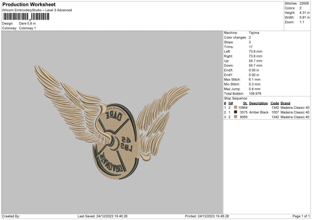Select the Max Stitch value '6.1 mm'

[x=254, y=79]
